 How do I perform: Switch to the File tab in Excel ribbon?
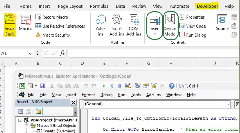(x=7, y=6)
